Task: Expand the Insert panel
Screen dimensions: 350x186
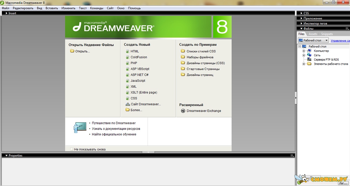Action: tap(7, 13)
